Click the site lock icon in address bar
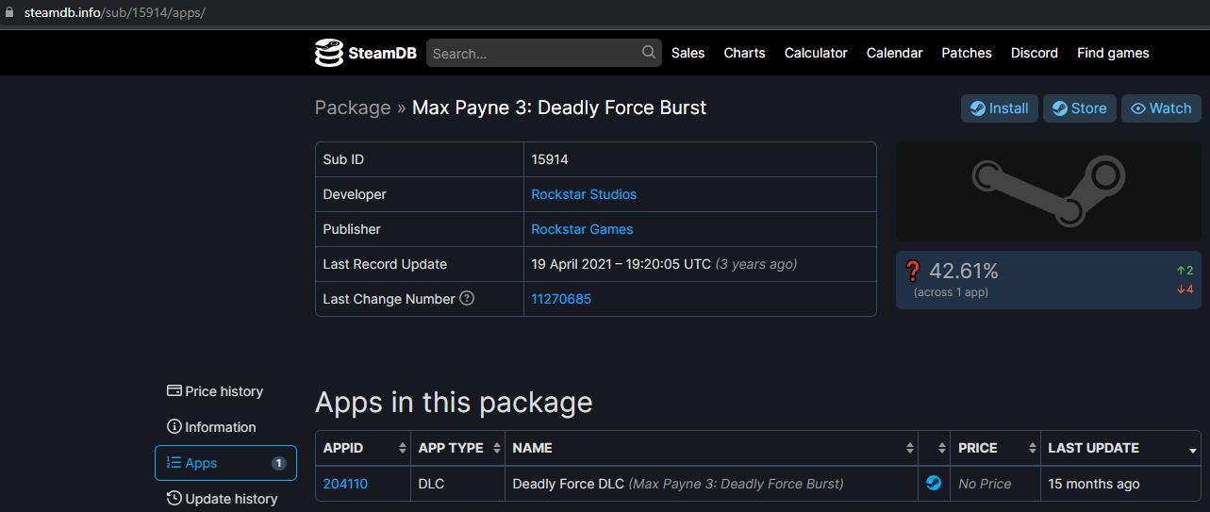 (x=10, y=12)
